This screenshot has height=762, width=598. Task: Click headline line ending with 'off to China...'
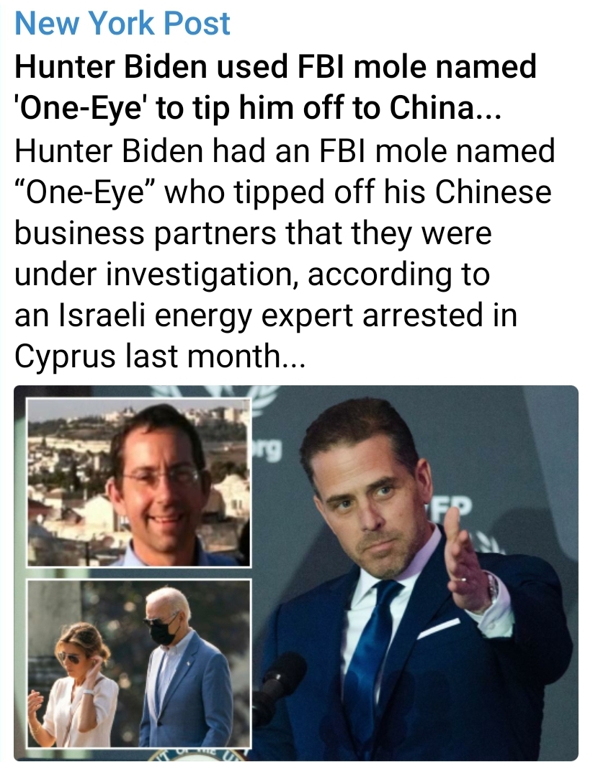[257, 108]
